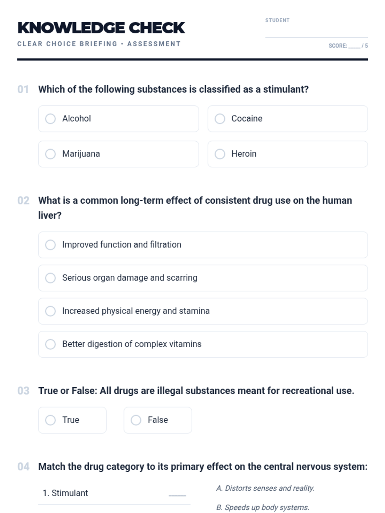Choose Cocaine as the stimulant answer
The width and height of the screenshot is (385, 513).
point(220,119)
